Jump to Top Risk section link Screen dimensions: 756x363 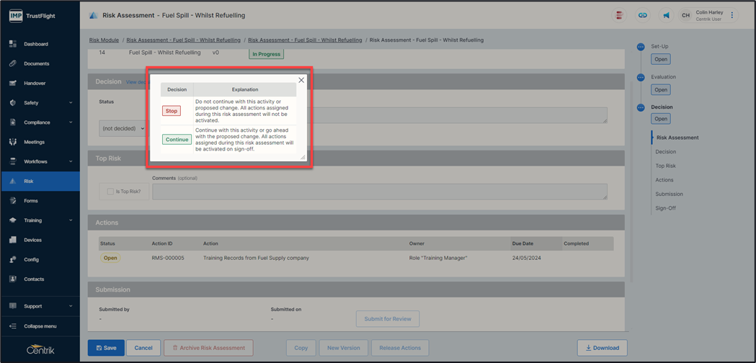coord(665,166)
